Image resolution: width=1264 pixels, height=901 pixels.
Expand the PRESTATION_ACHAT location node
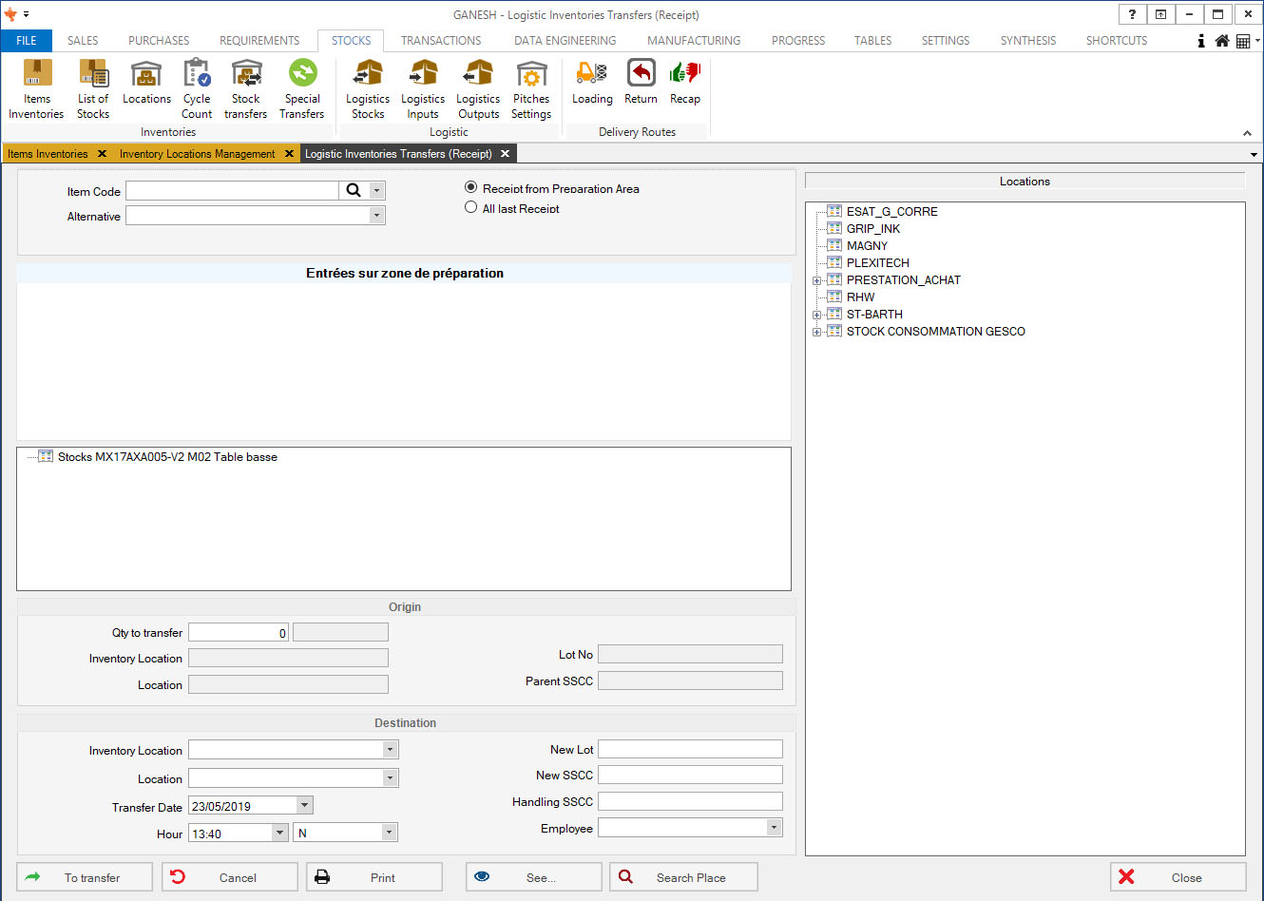816,280
